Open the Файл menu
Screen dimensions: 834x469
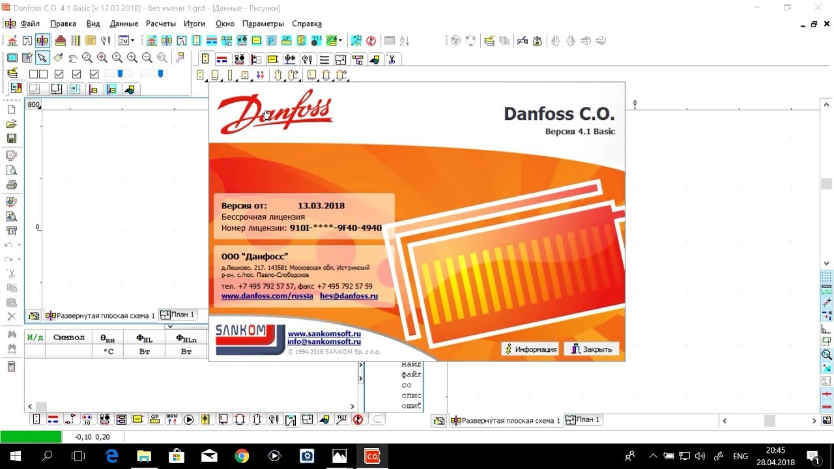30,23
